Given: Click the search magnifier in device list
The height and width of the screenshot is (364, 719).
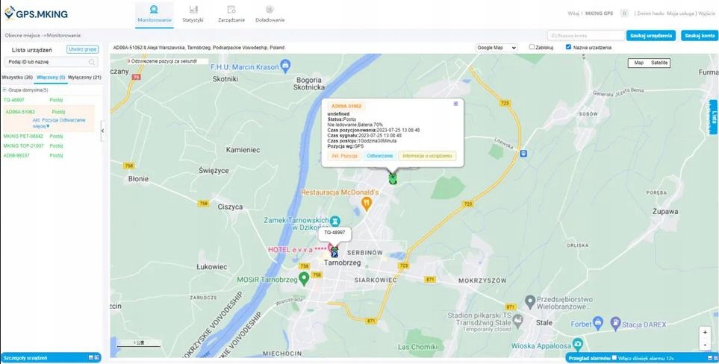Looking at the screenshot, I should click(92, 63).
